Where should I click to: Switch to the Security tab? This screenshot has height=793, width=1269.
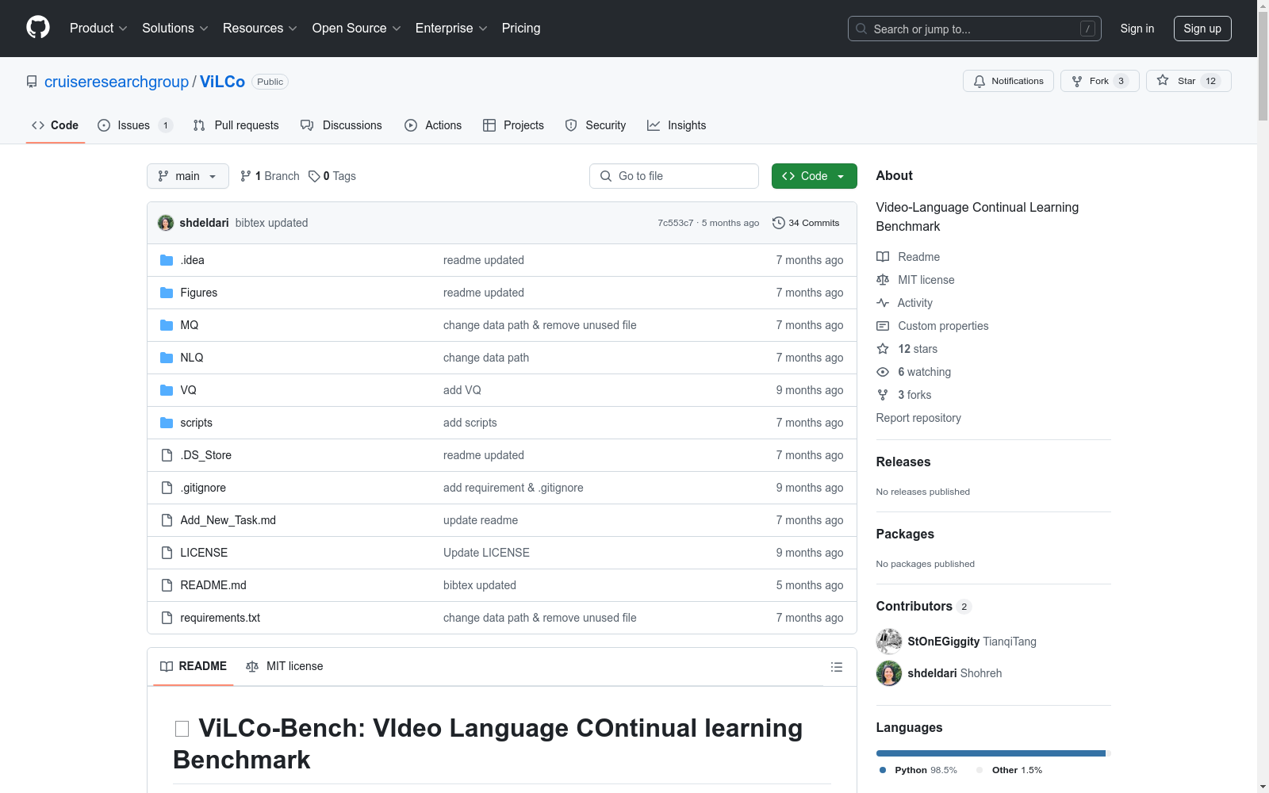pyautogui.click(x=596, y=125)
